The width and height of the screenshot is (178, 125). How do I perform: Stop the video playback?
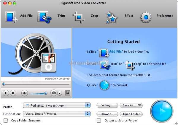(x=13, y=93)
